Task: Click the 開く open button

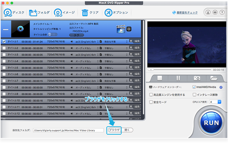Action: (127, 130)
